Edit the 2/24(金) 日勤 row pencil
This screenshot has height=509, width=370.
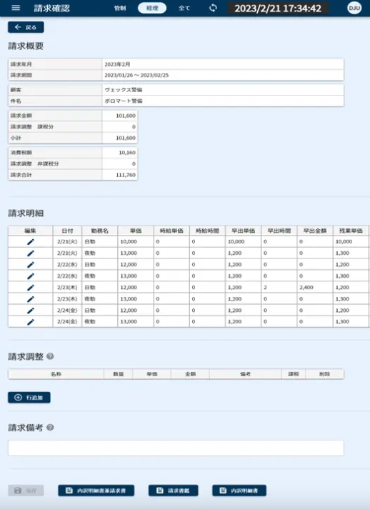pos(31,311)
